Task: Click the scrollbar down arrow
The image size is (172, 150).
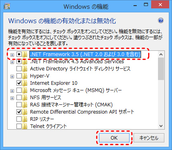Action: [161, 126]
